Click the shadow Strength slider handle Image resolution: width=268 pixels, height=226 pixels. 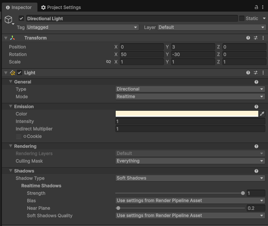tap(243, 193)
